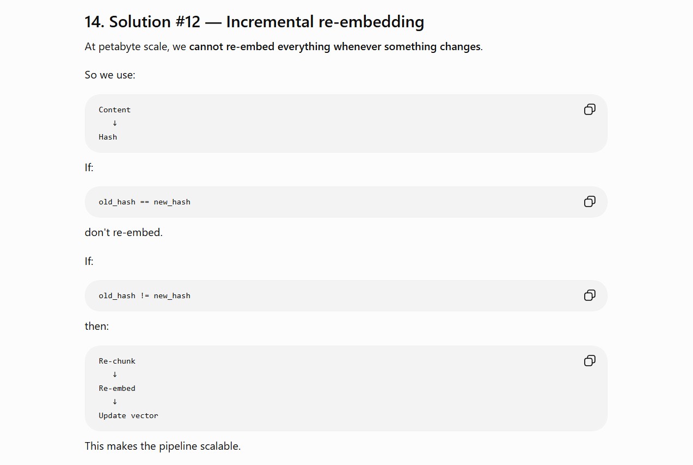Click the This makes the pipeline scalable sentence

(x=163, y=446)
